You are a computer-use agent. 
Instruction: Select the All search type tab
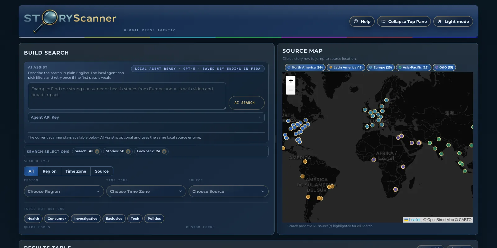tap(31, 171)
